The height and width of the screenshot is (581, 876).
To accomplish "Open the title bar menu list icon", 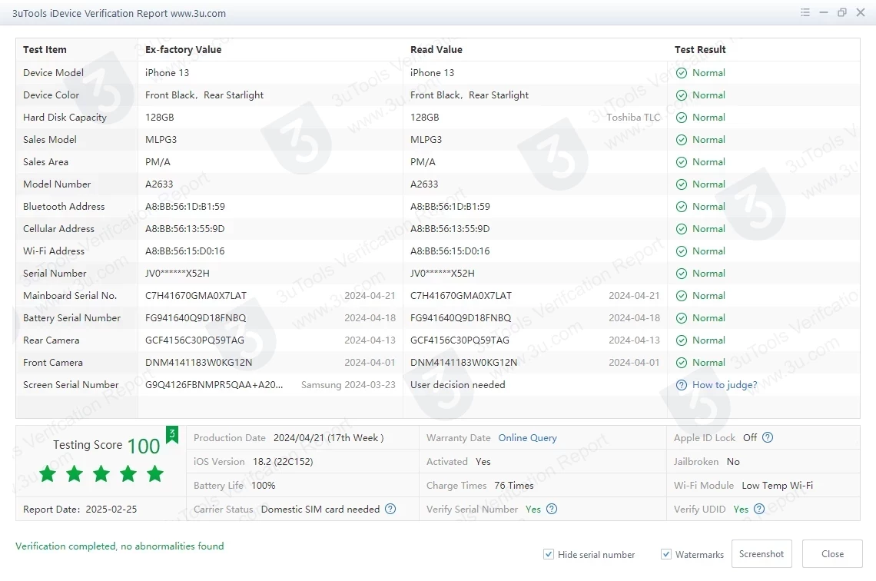I will click(x=805, y=13).
